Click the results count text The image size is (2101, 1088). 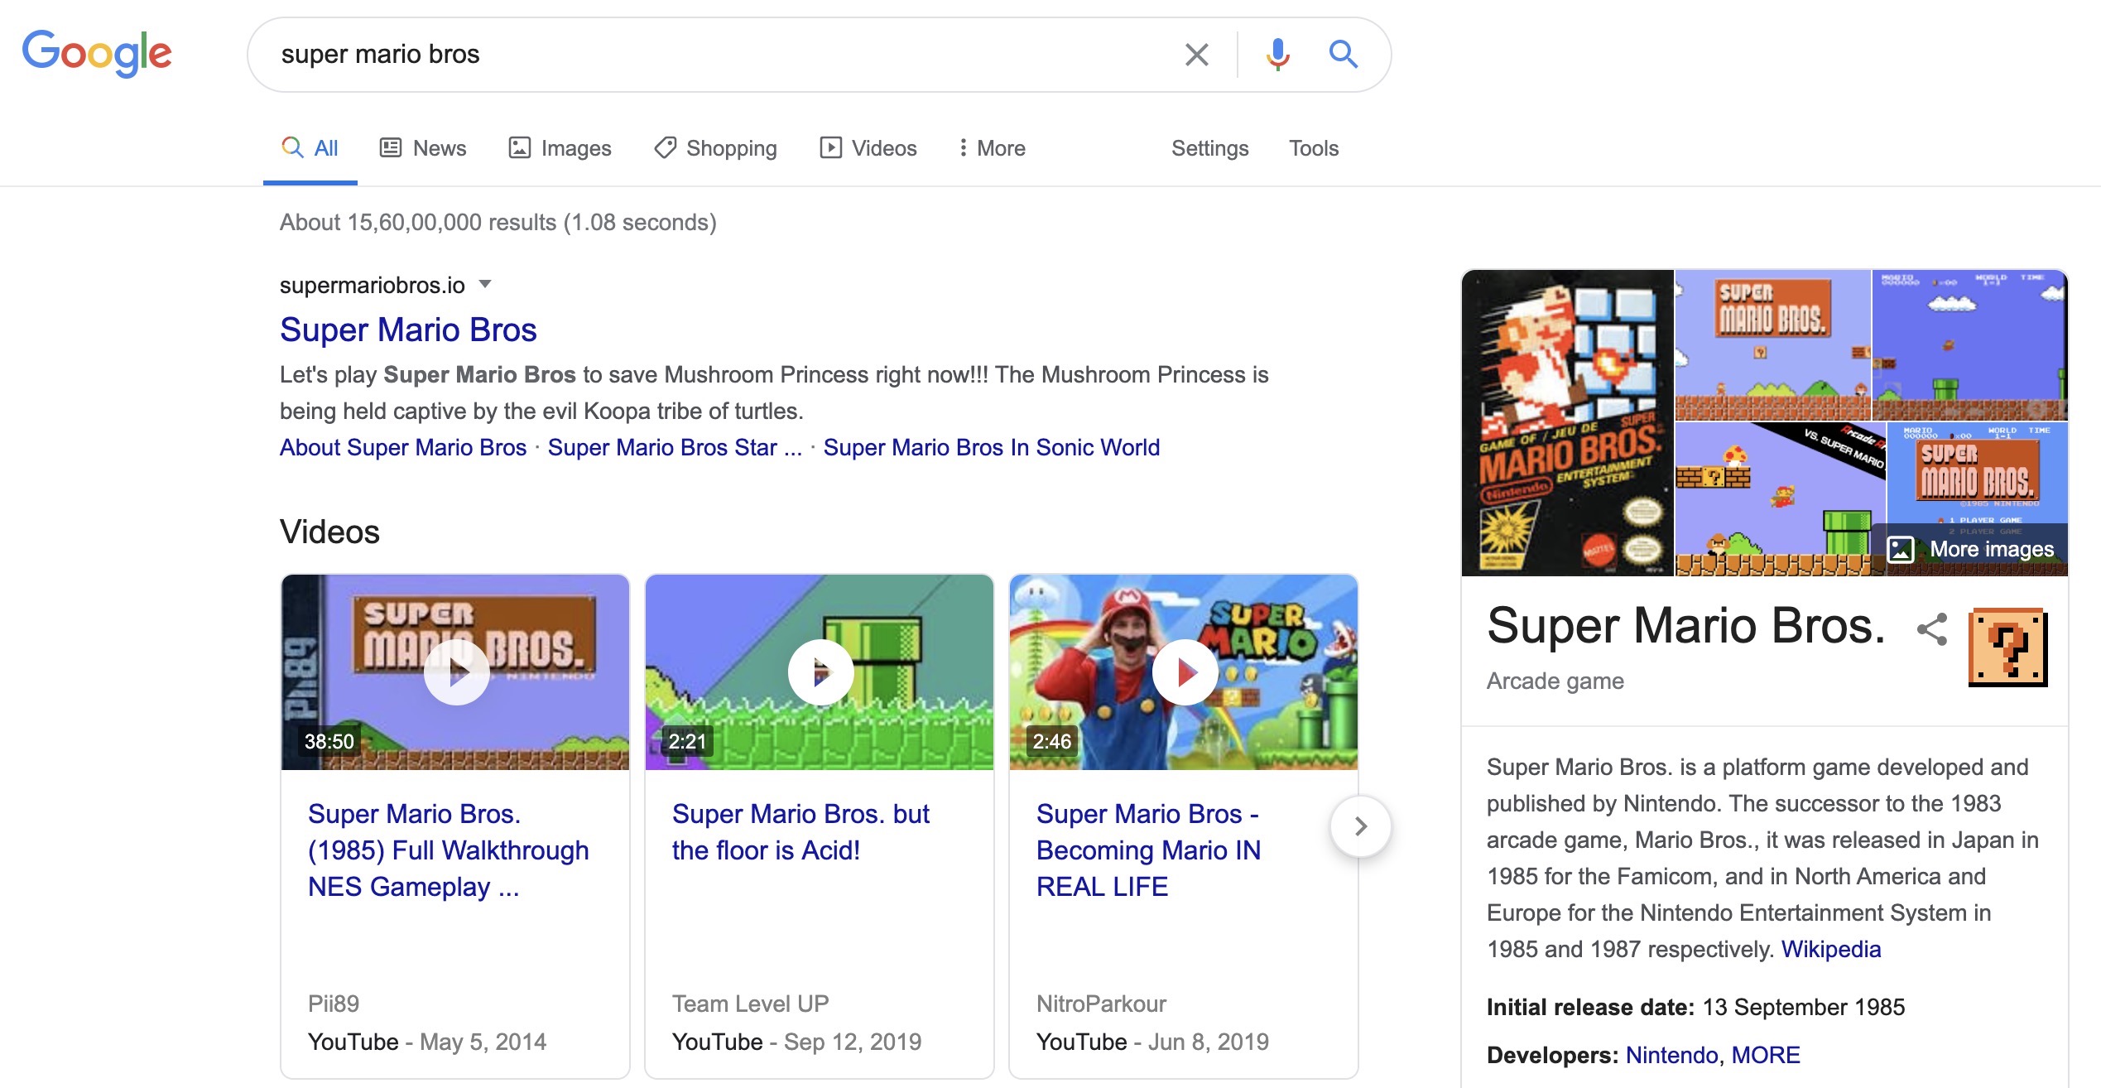pos(498,222)
